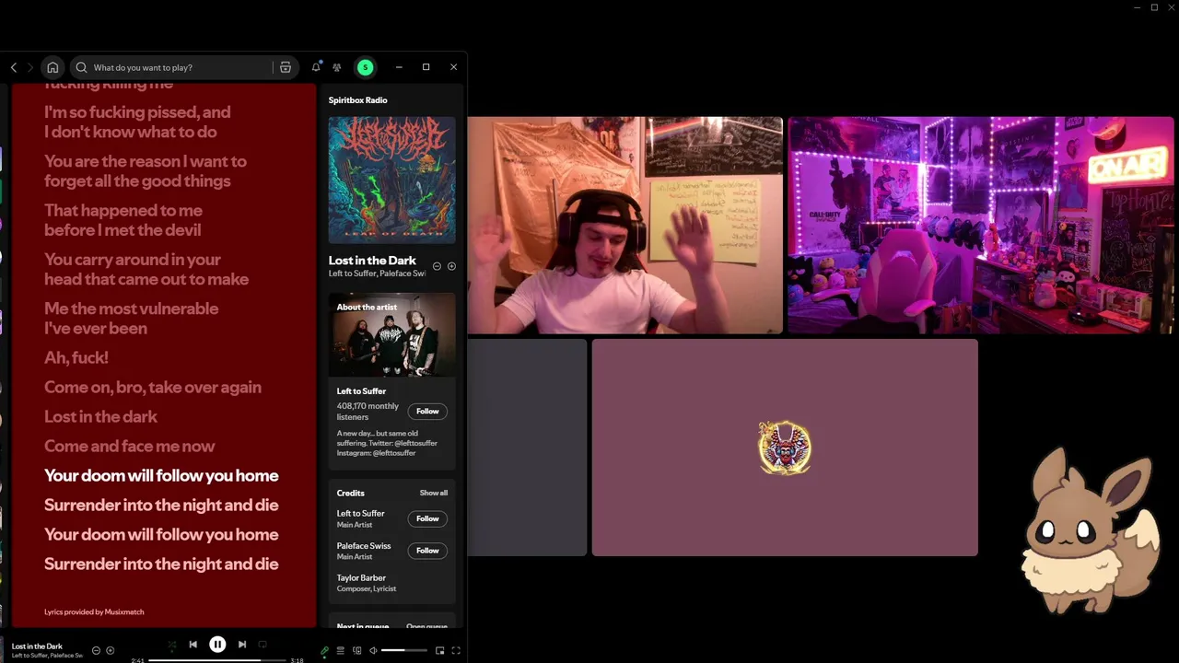This screenshot has height=663, width=1179.
Task: Click the Spiritbox Radio heading
Action: point(357,99)
